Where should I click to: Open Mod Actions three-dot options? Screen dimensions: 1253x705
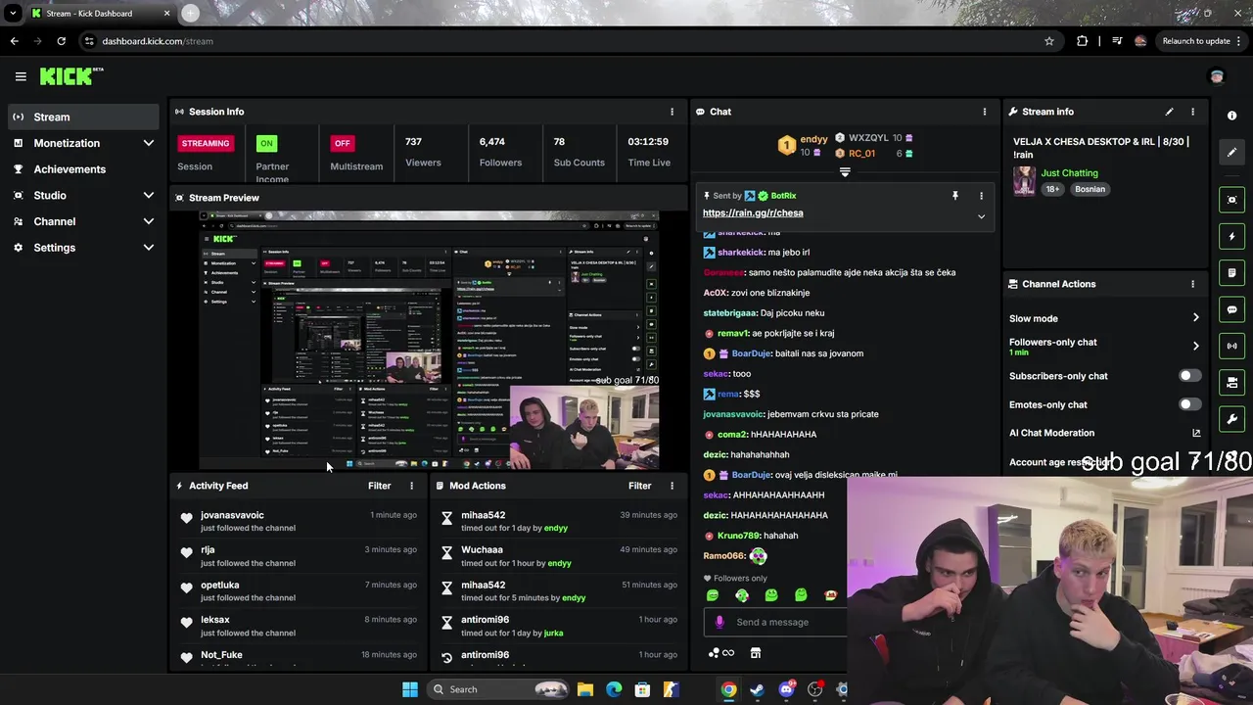(672, 486)
